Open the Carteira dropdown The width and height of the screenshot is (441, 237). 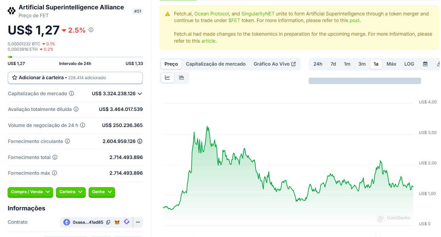click(71, 192)
